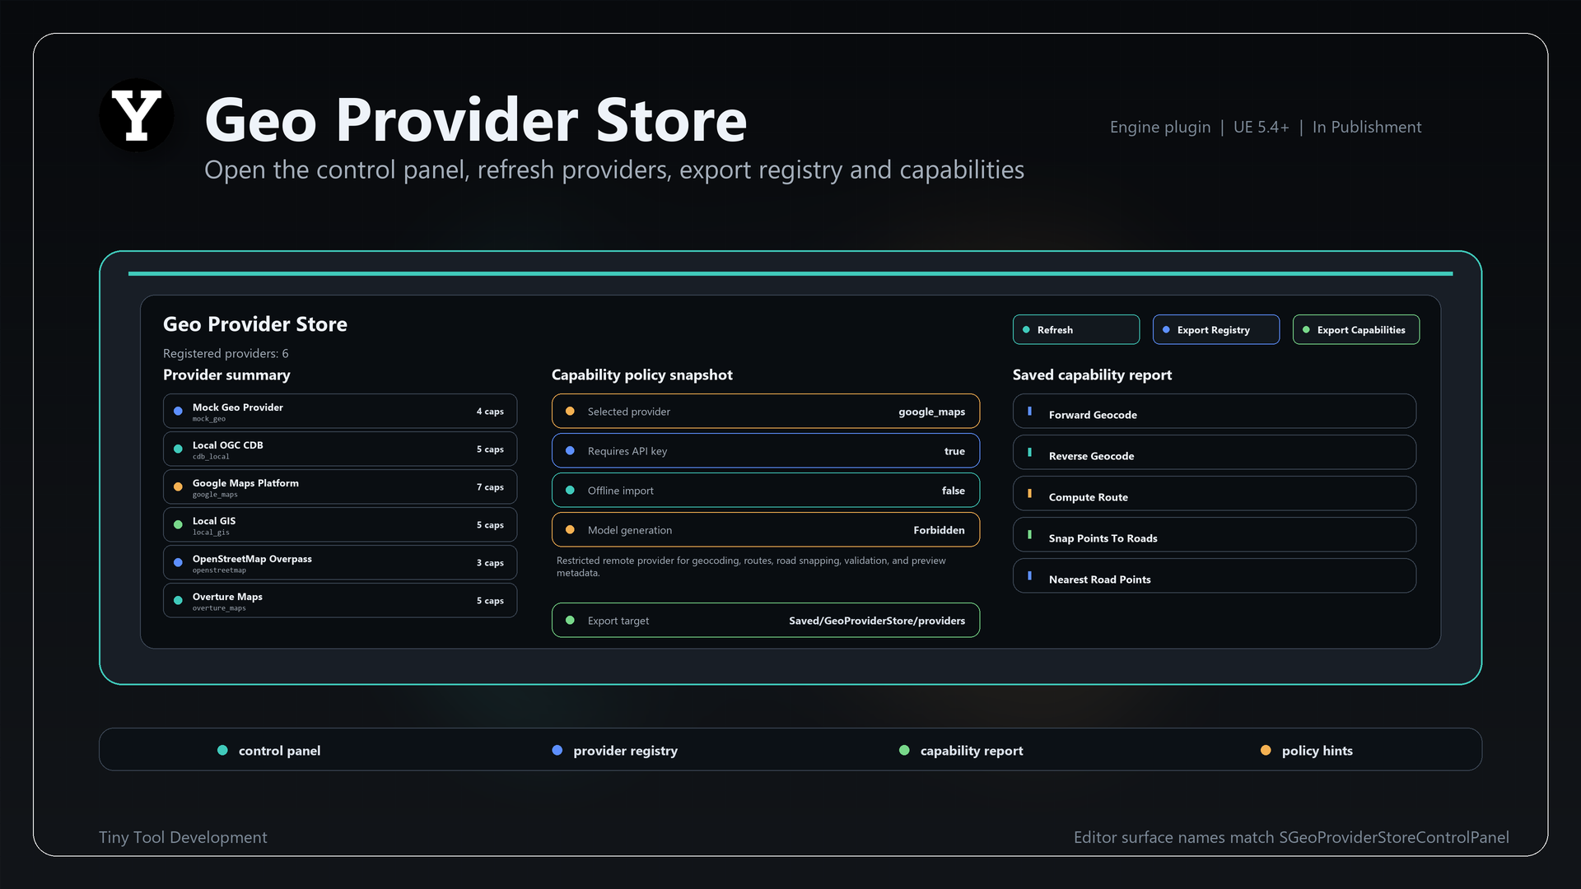Click the 4 caps count
Image resolution: width=1581 pixels, height=889 pixels.
[490, 412]
